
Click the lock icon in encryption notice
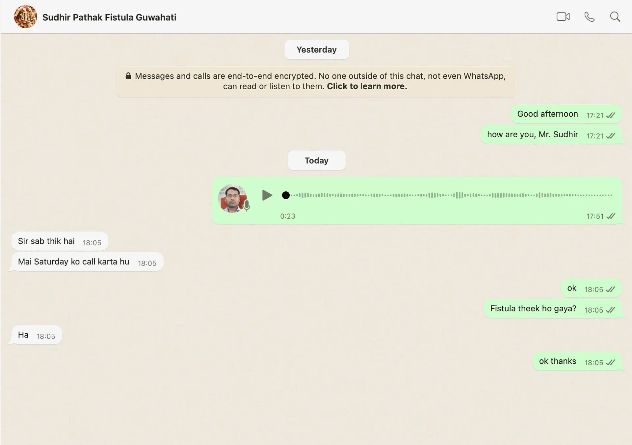point(128,76)
